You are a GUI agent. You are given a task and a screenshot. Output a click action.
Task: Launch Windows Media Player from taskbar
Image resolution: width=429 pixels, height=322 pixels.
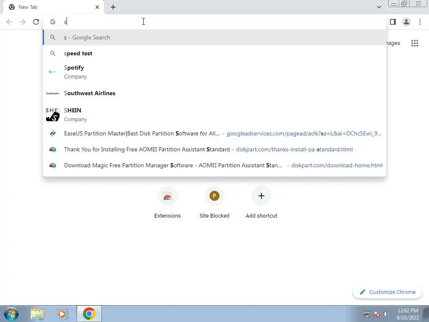pyautogui.click(x=62, y=314)
